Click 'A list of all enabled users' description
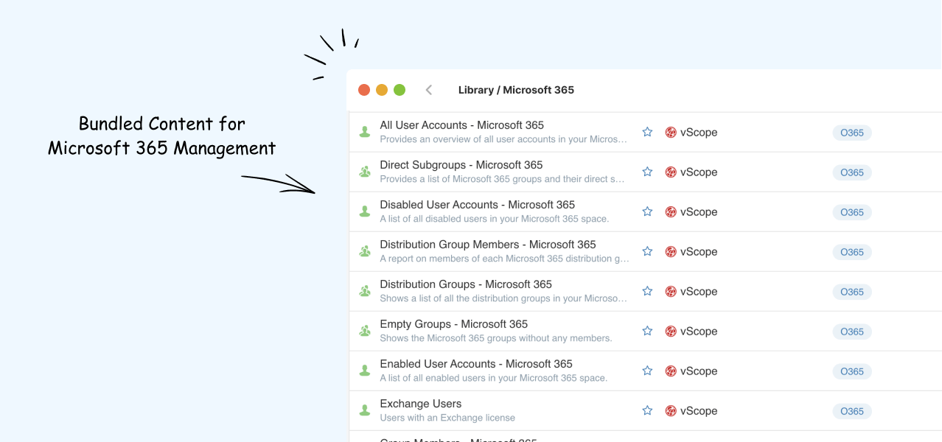Viewport: 942px width, 442px height. click(x=493, y=378)
